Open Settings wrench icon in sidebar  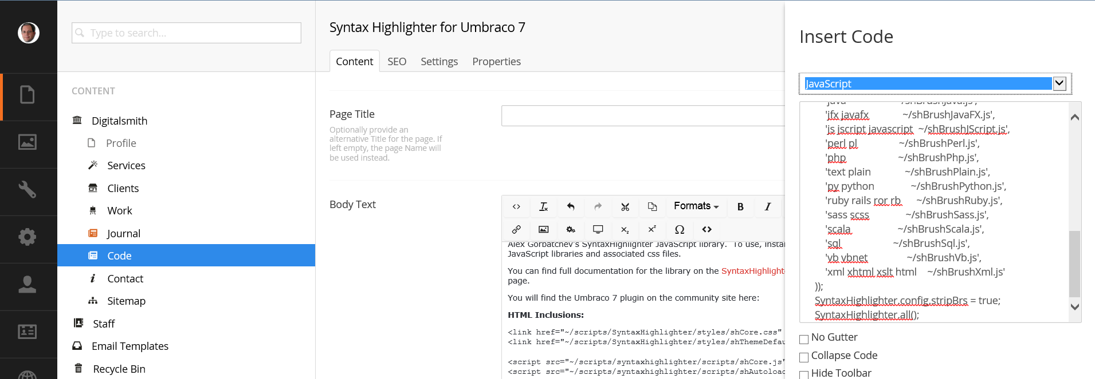(x=28, y=189)
